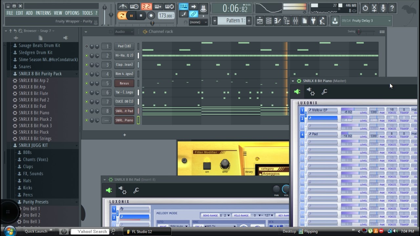
Task: Open the tempo tapper icon
Action: coord(322,21)
